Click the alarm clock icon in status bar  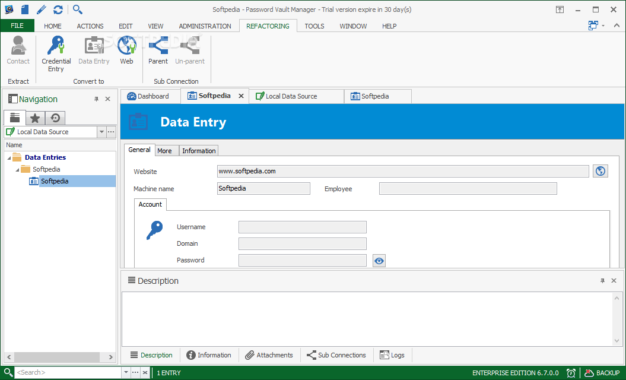[571, 373]
